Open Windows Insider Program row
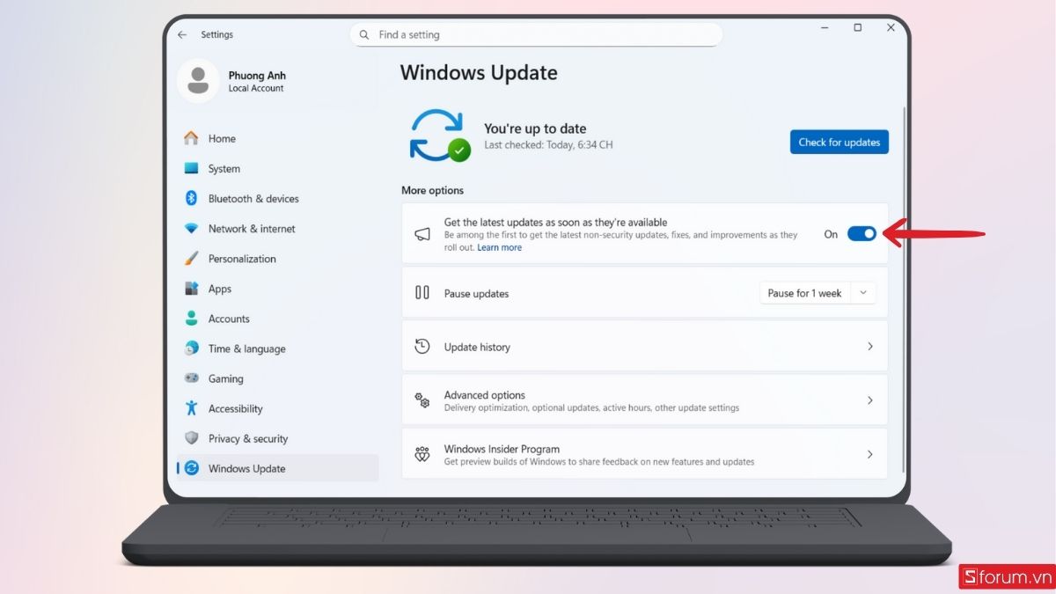The height and width of the screenshot is (594, 1056). [x=645, y=454]
